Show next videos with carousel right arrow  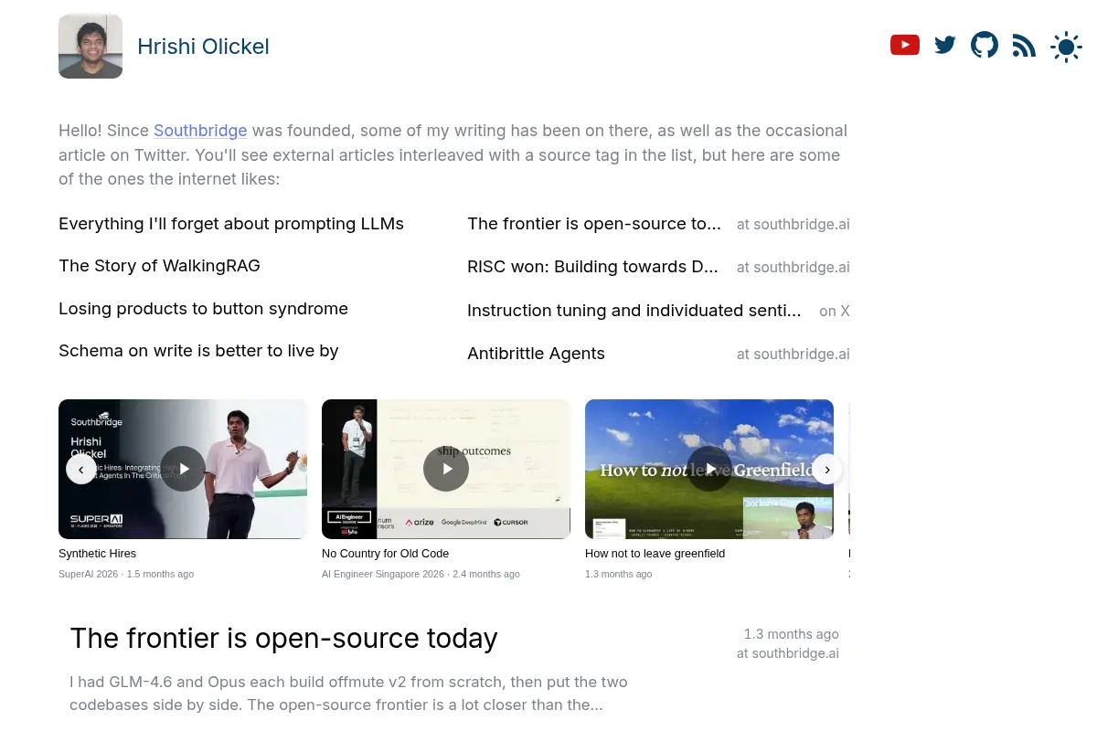pos(826,469)
